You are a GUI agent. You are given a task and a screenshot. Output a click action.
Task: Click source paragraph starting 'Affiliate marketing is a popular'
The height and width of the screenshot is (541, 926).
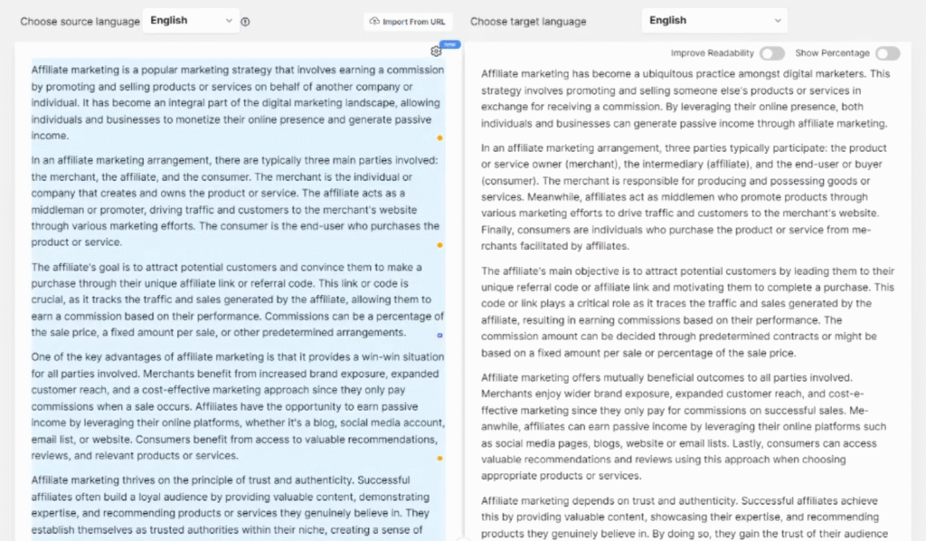238,103
